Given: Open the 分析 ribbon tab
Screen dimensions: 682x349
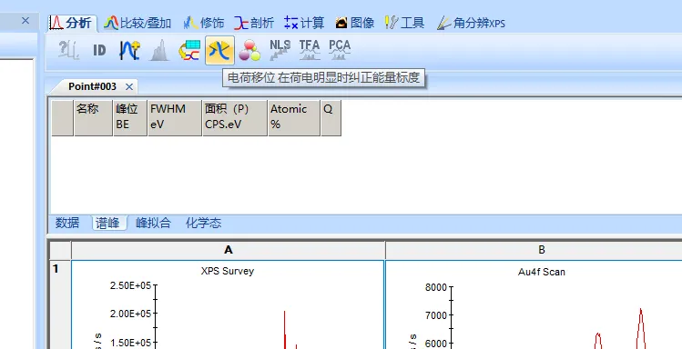Looking at the screenshot, I should point(72,23).
